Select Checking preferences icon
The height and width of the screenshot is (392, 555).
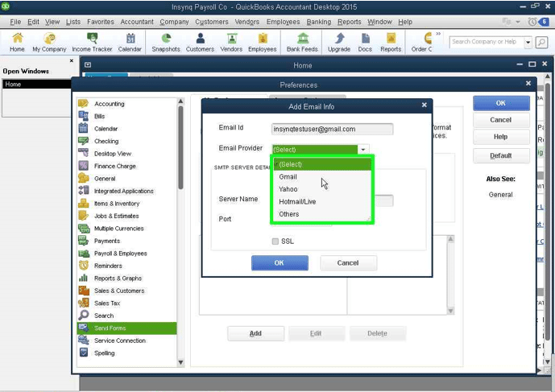tap(84, 141)
